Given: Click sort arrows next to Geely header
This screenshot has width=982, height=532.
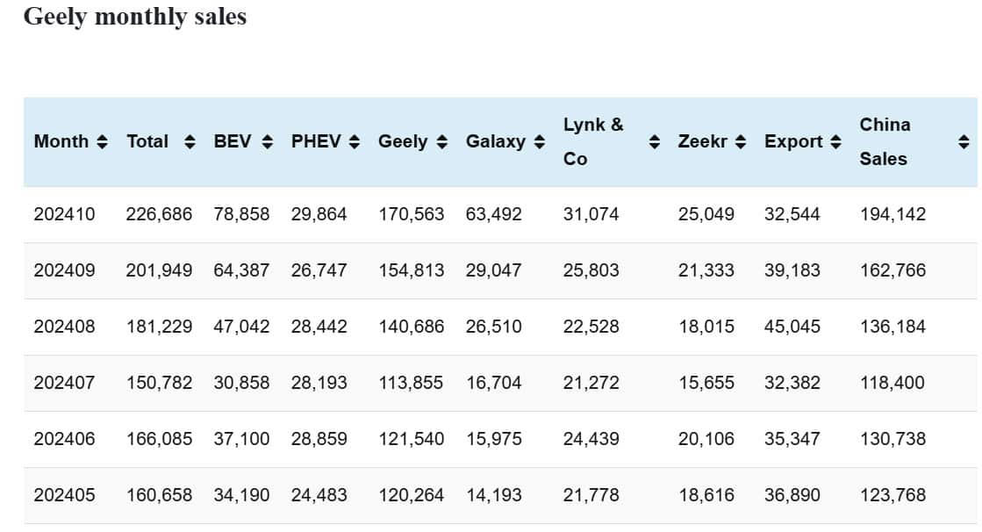Looking at the screenshot, I should 441,141.
